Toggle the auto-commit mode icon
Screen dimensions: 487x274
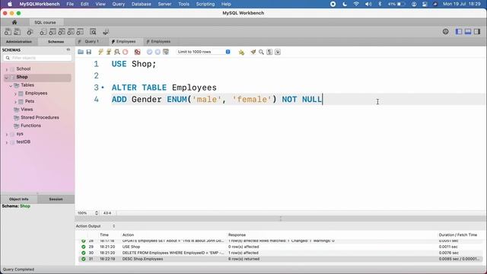(x=166, y=52)
